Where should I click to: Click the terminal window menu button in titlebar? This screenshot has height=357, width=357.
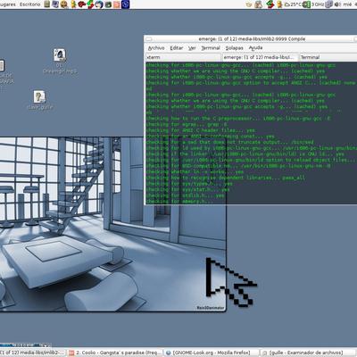149,39
